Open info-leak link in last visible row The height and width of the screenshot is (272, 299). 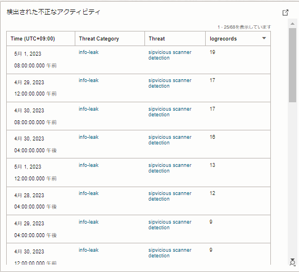click(88, 250)
